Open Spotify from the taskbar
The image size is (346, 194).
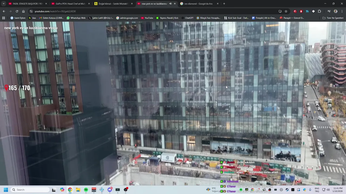(x=86, y=190)
